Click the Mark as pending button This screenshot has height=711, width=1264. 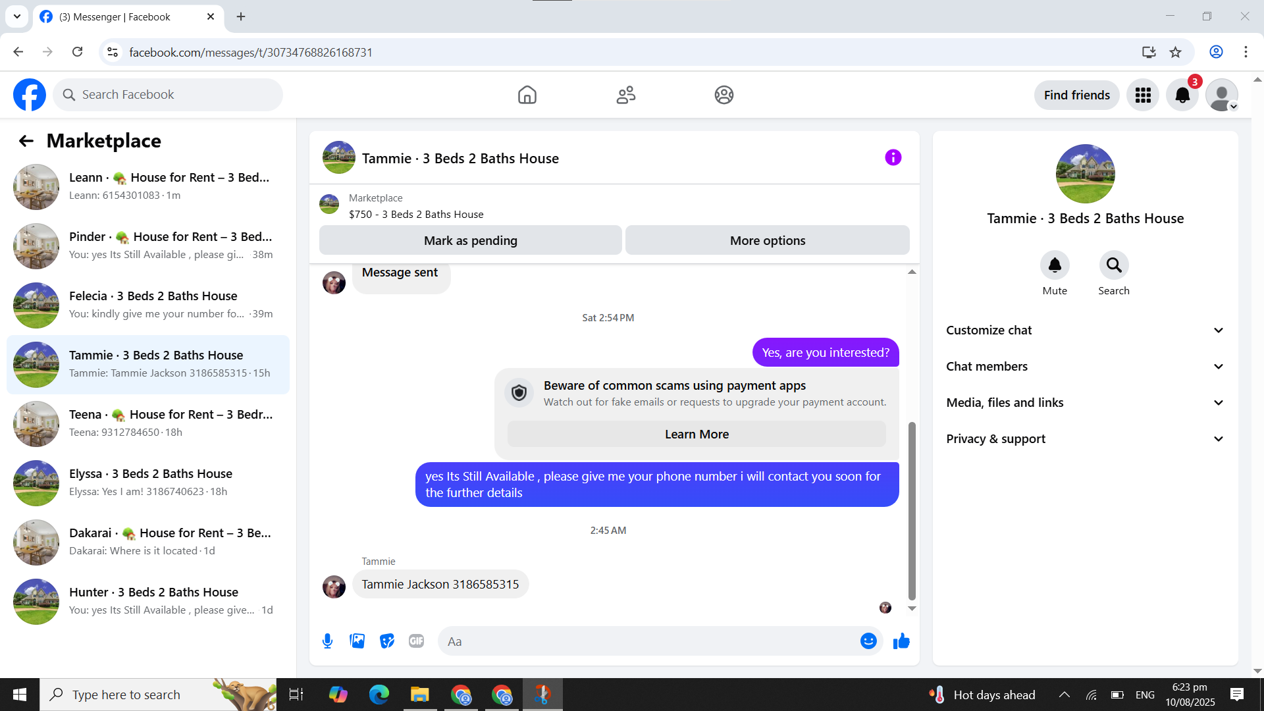pyautogui.click(x=470, y=241)
